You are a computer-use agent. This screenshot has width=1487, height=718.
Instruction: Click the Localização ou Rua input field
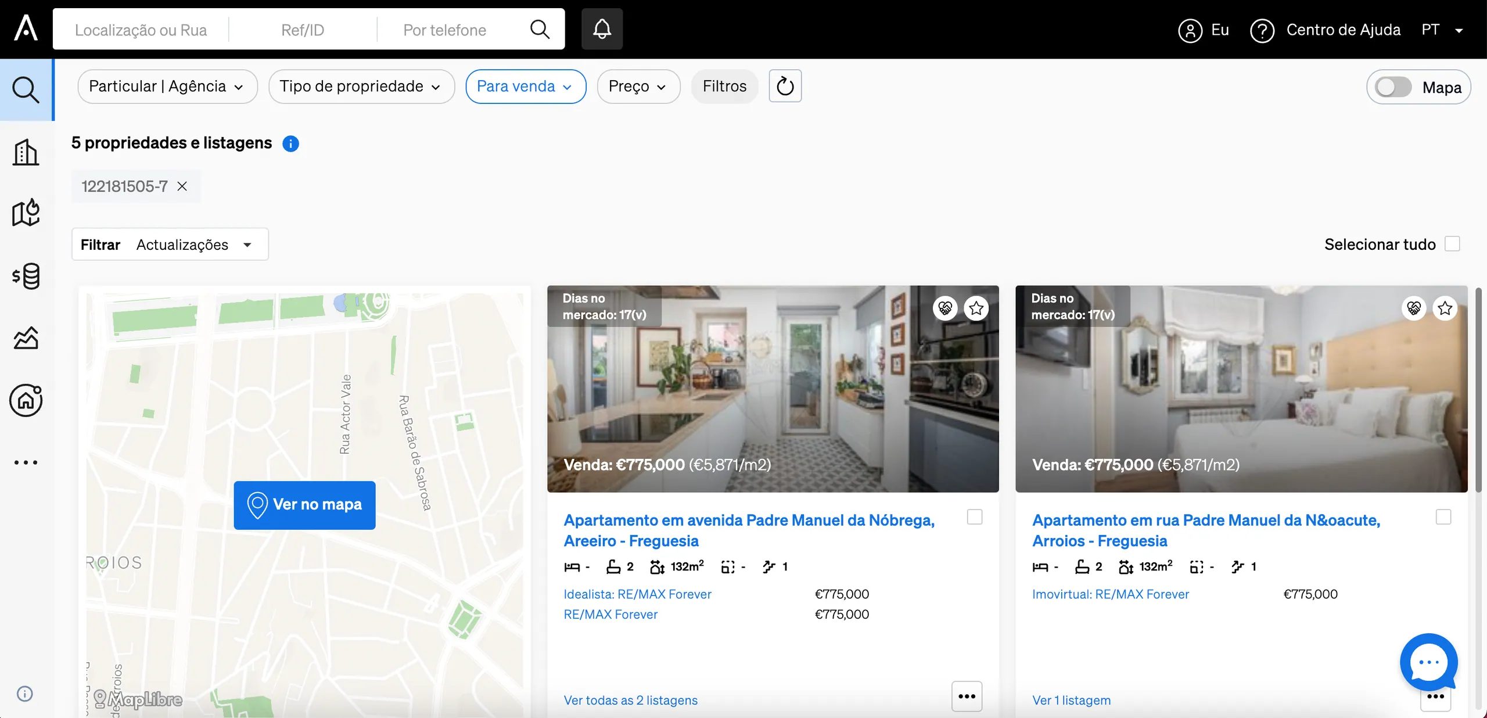point(141,30)
